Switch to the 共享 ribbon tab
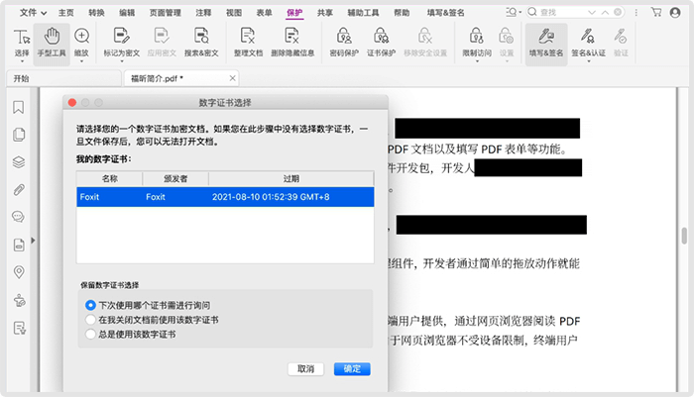 pyautogui.click(x=325, y=13)
